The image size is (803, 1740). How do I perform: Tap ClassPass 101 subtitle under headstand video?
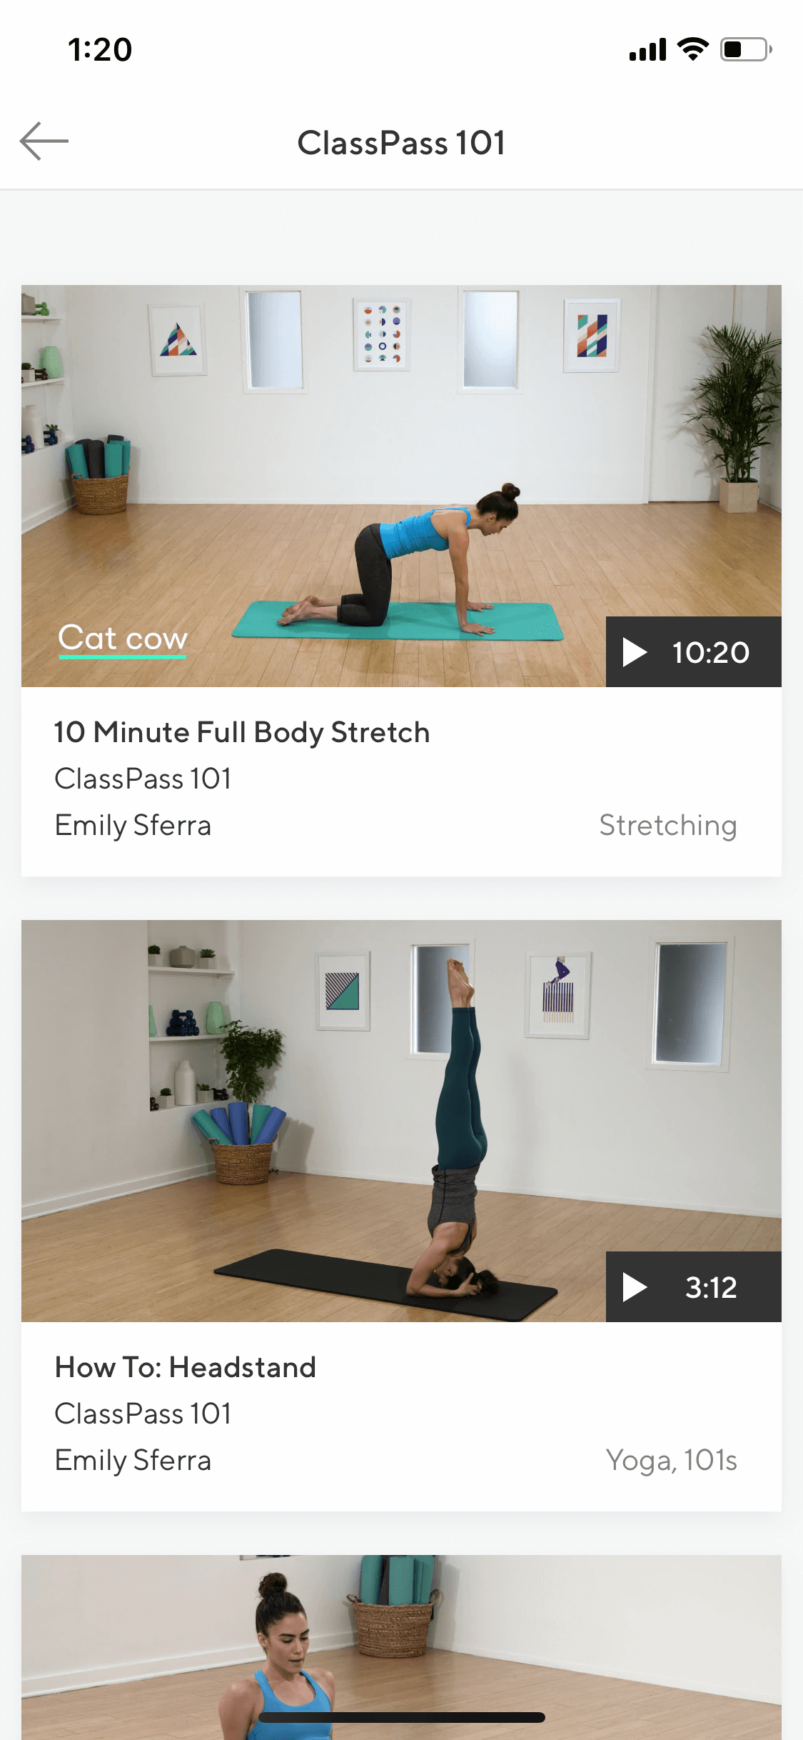click(143, 1414)
